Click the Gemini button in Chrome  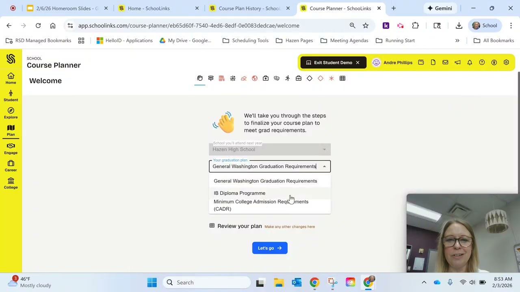[440, 8]
